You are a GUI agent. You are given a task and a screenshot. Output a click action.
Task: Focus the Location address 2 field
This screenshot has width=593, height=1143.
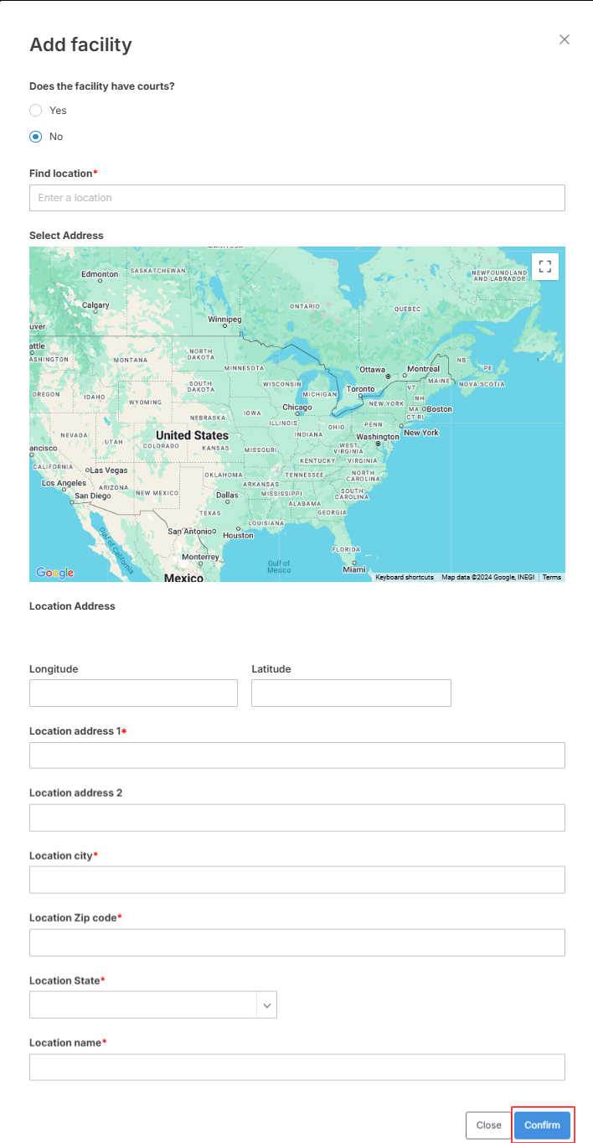point(296,818)
